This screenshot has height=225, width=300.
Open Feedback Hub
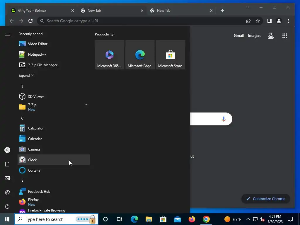(x=54, y=192)
